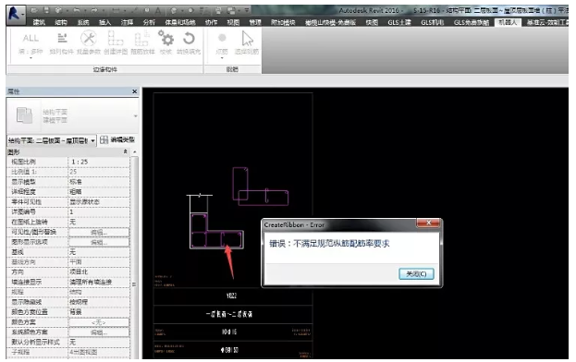
Task: Click the default 3D view house icon
Action: (174, 11)
